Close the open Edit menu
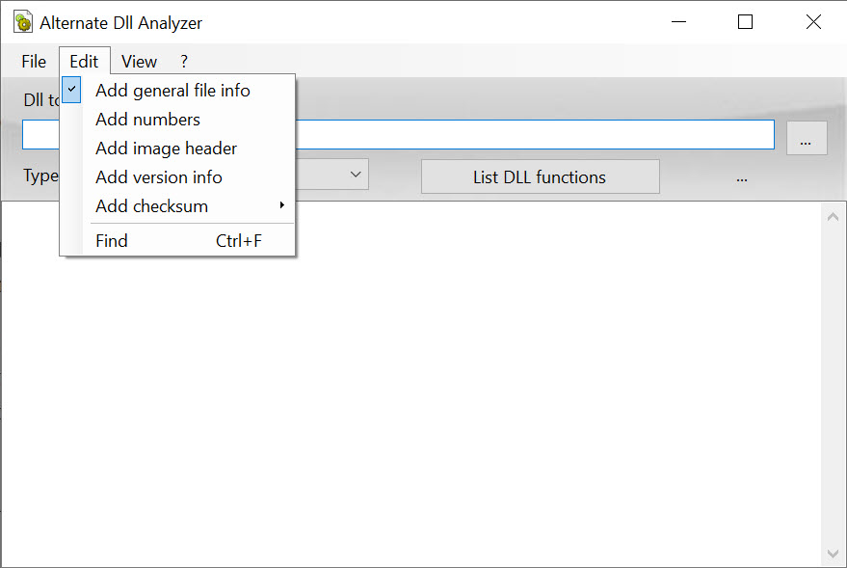This screenshot has width=847, height=568. coord(84,61)
